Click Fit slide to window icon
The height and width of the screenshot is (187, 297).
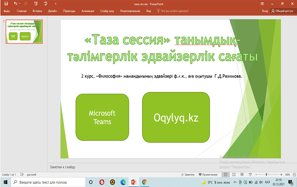(x=295, y=175)
